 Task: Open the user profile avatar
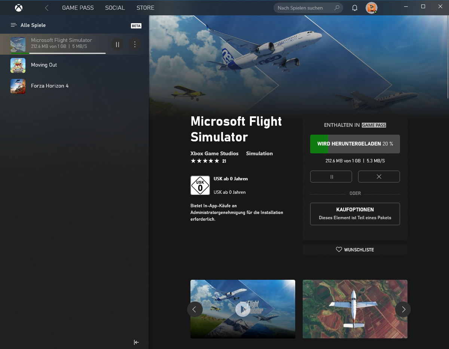click(x=371, y=8)
